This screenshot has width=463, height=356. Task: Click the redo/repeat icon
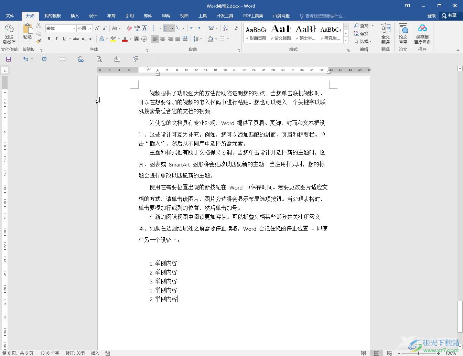pyautogui.click(x=44, y=59)
